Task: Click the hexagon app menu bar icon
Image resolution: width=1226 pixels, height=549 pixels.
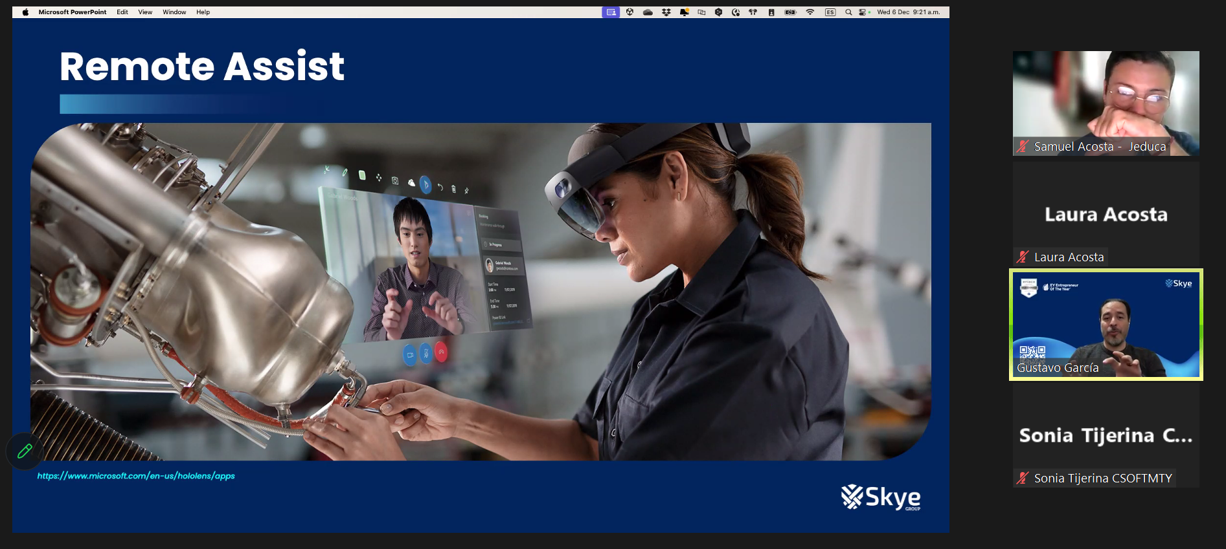Action: [x=718, y=12]
